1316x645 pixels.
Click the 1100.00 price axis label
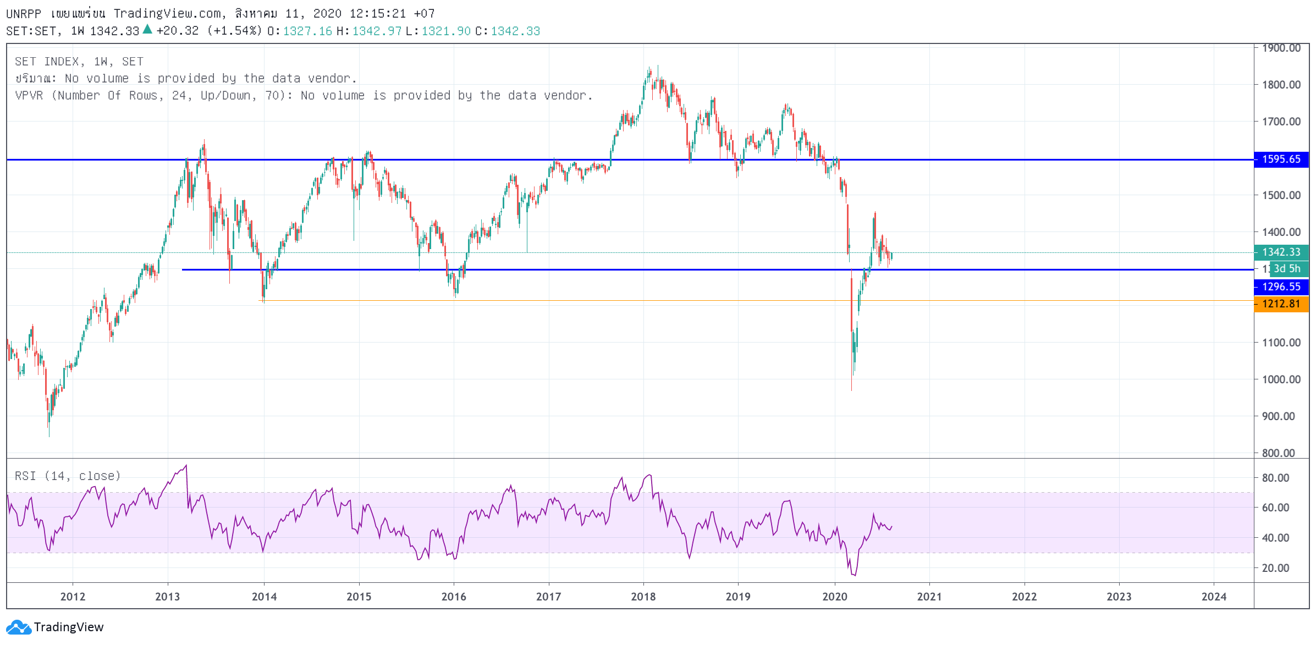point(1281,343)
